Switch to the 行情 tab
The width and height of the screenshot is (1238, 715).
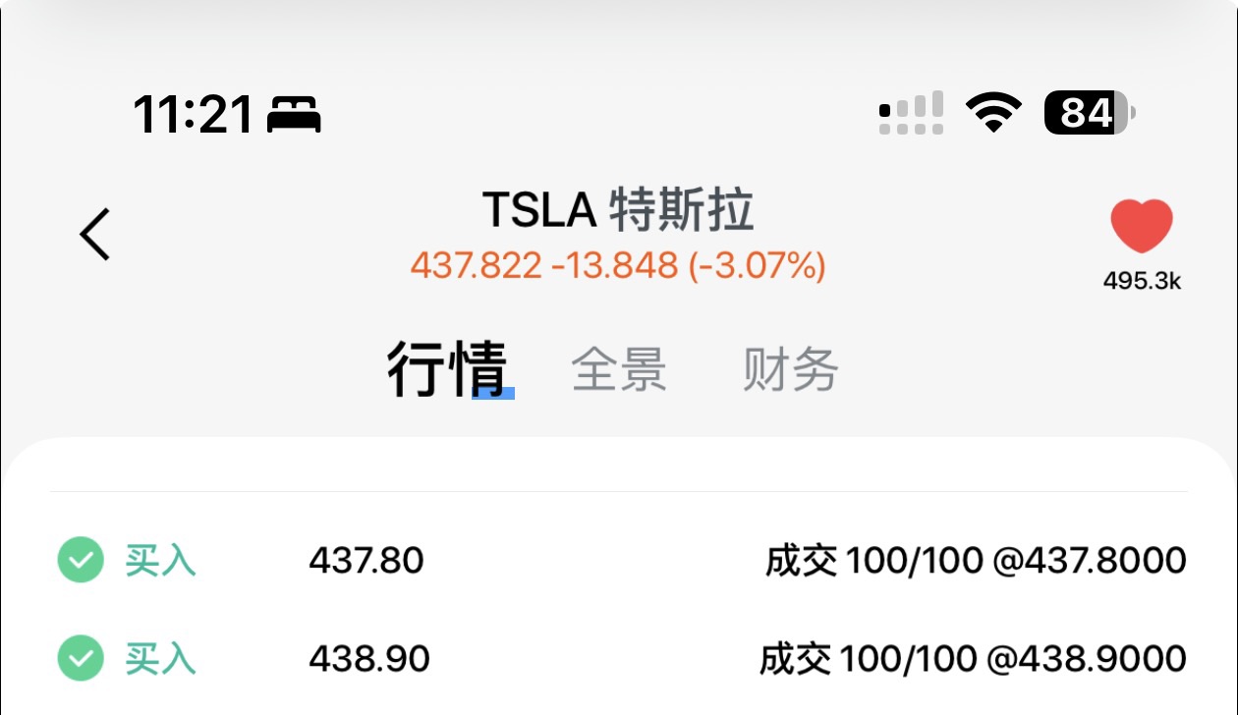click(447, 369)
